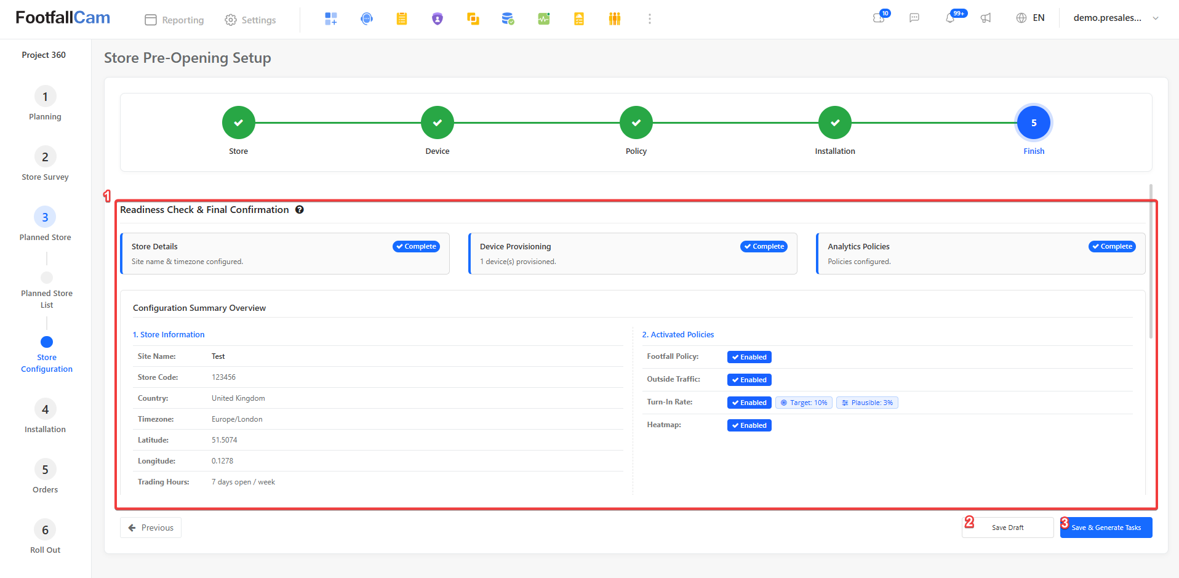Click the Device Provisioning Complete badge
Image resolution: width=1179 pixels, height=578 pixels.
click(x=764, y=246)
